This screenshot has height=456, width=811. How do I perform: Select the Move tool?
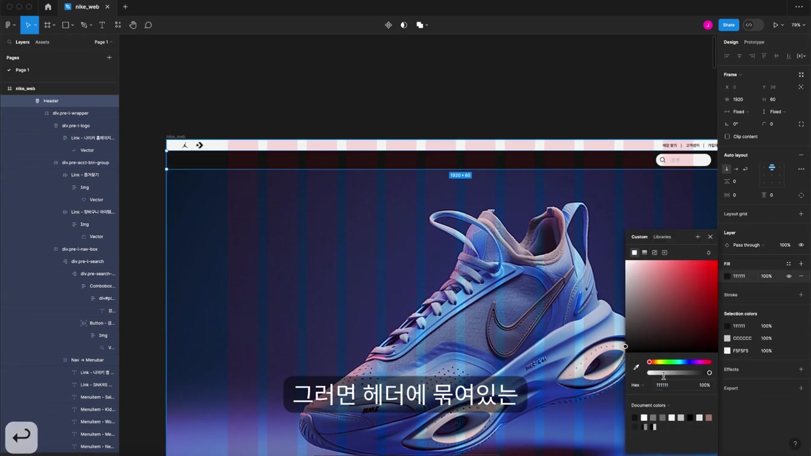coord(27,25)
